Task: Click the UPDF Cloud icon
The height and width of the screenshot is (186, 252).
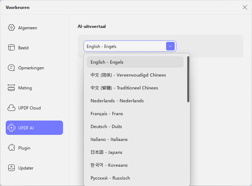Action: 11,108
